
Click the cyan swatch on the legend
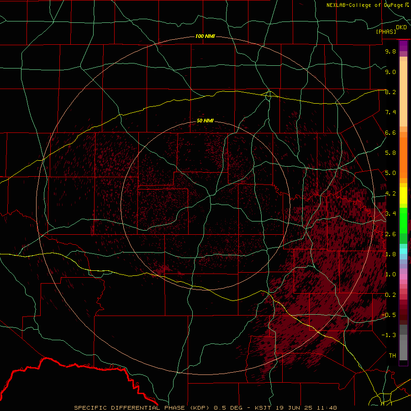point(403,251)
